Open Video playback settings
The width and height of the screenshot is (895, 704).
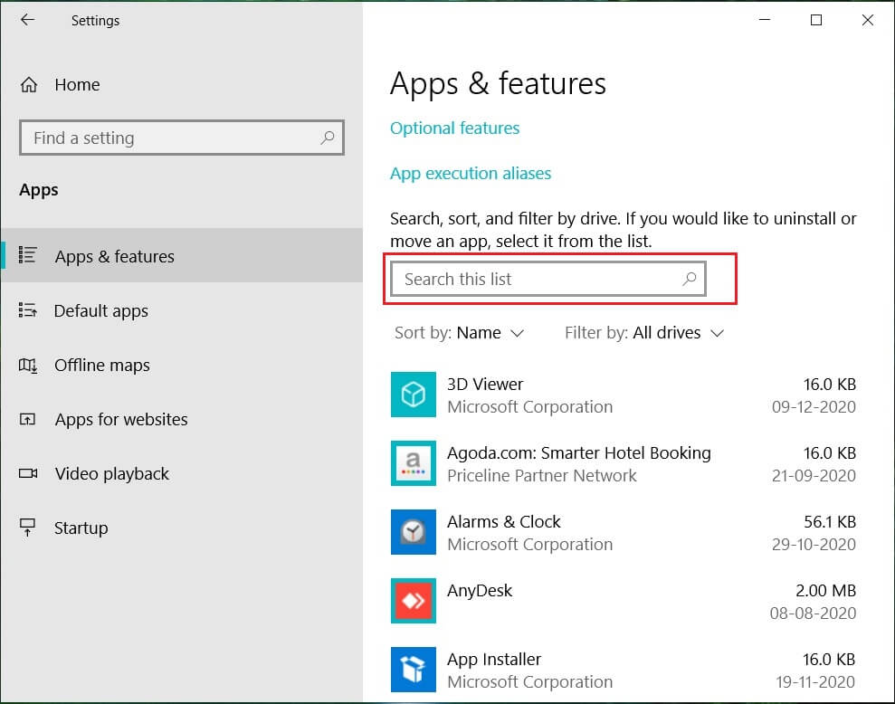111,474
